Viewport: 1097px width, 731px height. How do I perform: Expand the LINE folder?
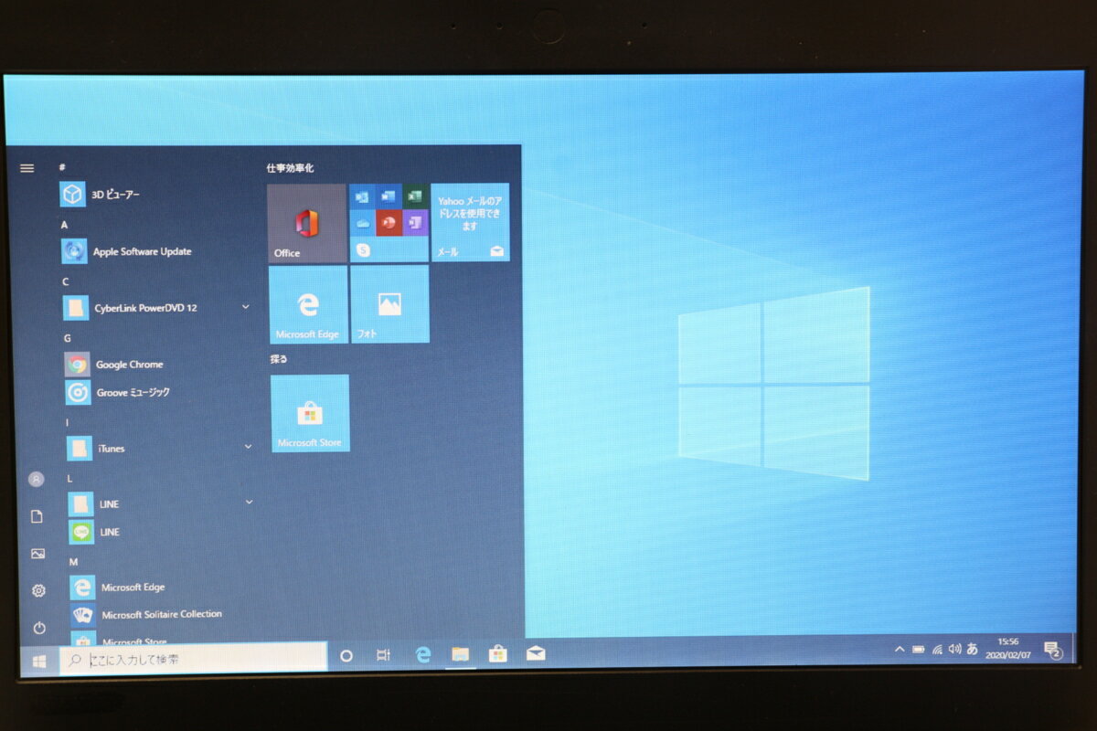point(161,503)
